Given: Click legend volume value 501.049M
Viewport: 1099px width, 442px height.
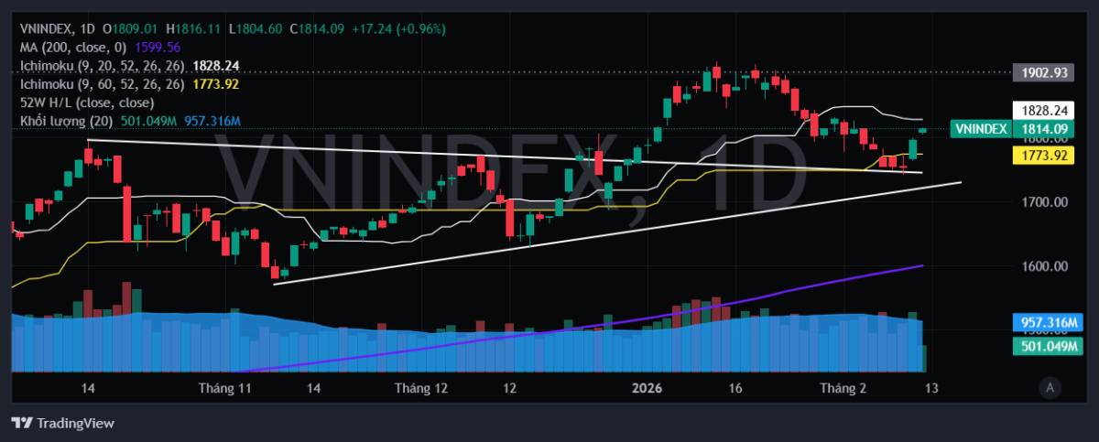Looking at the screenshot, I should point(148,121).
